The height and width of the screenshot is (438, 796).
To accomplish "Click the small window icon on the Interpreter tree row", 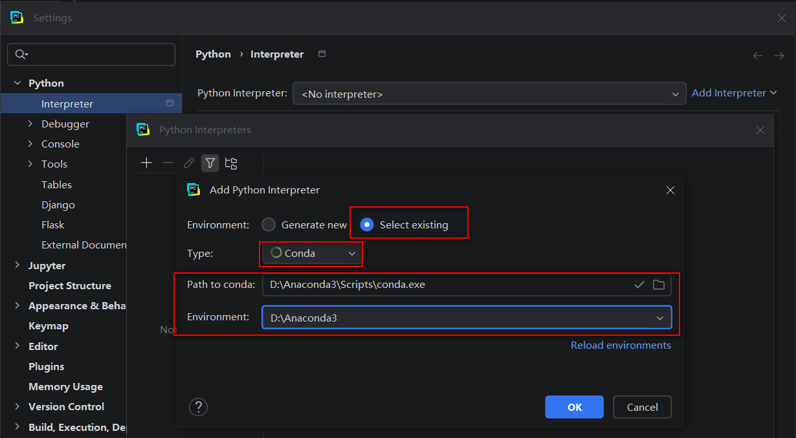I will click(170, 103).
